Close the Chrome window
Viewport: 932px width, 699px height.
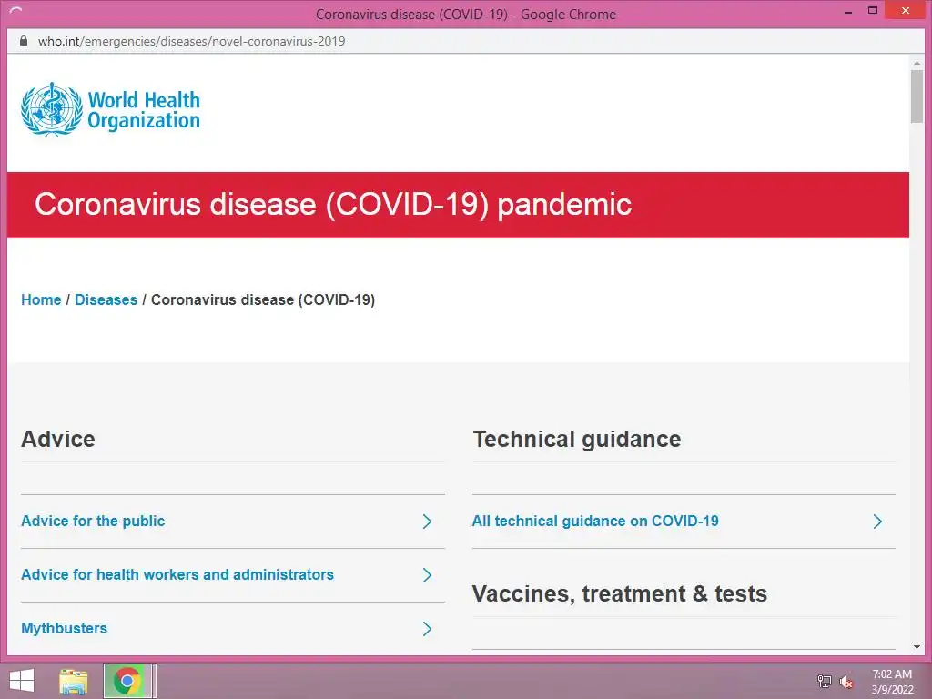(x=906, y=10)
